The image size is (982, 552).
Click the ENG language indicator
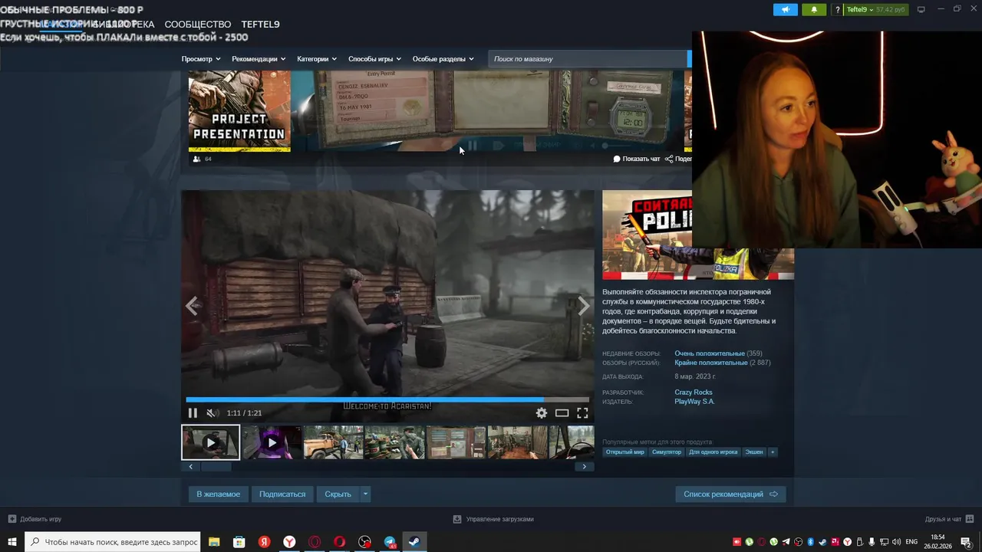click(x=911, y=542)
